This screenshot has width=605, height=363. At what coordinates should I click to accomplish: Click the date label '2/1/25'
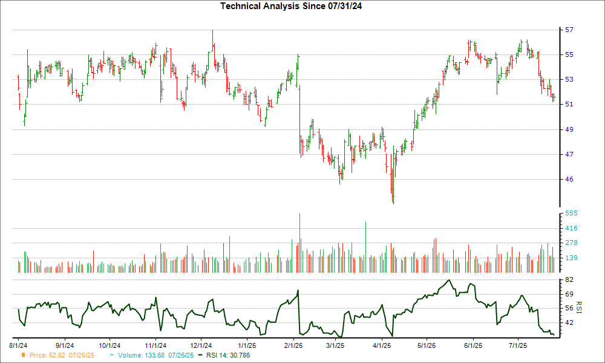[293, 345]
